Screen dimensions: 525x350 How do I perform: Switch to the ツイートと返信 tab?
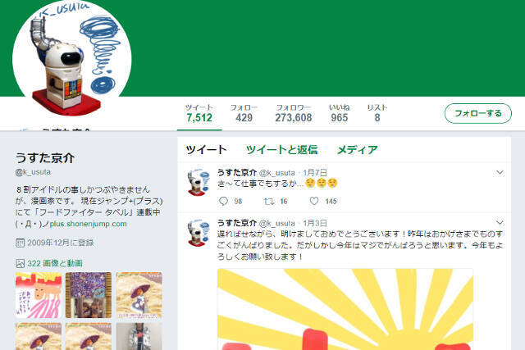tap(282, 149)
